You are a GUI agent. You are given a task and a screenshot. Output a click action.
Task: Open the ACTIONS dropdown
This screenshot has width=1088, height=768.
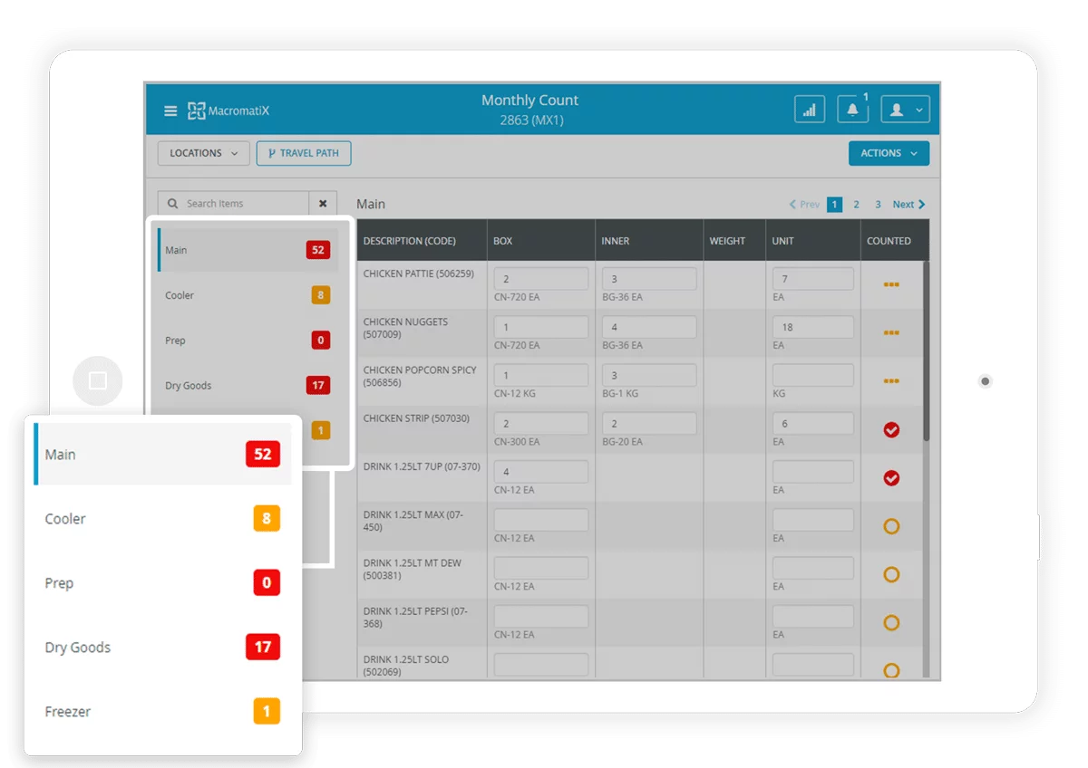[x=889, y=153]
